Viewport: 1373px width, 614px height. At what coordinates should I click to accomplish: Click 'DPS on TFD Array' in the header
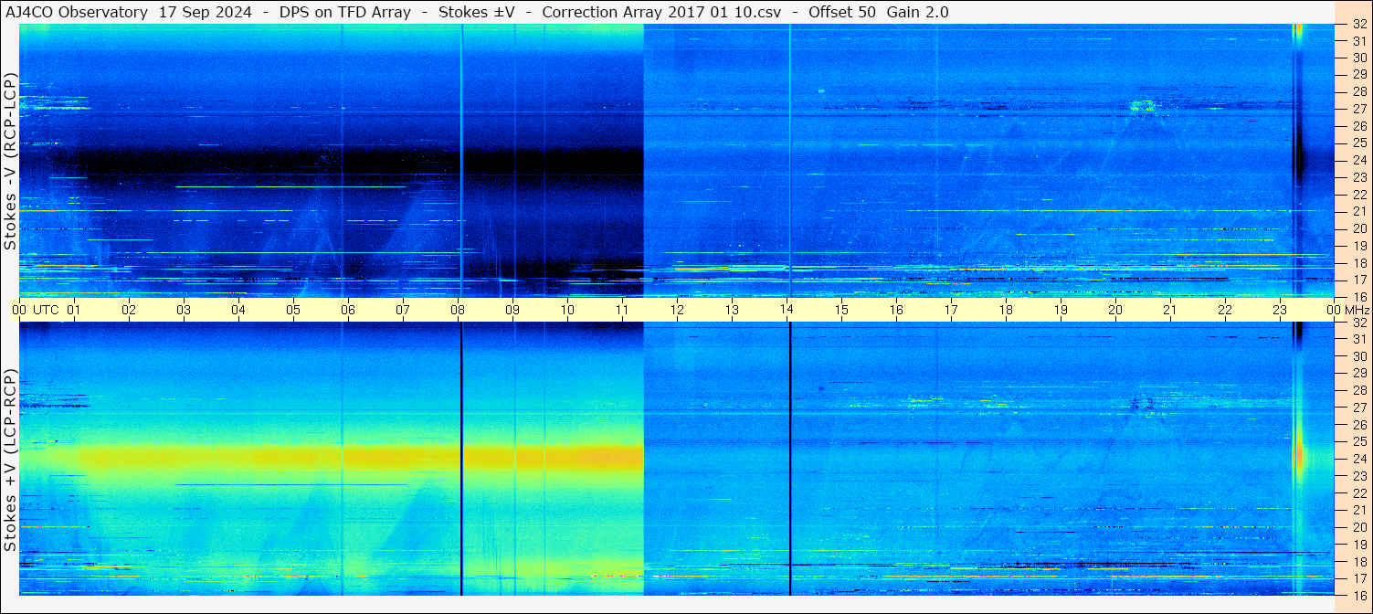(345, 12)
